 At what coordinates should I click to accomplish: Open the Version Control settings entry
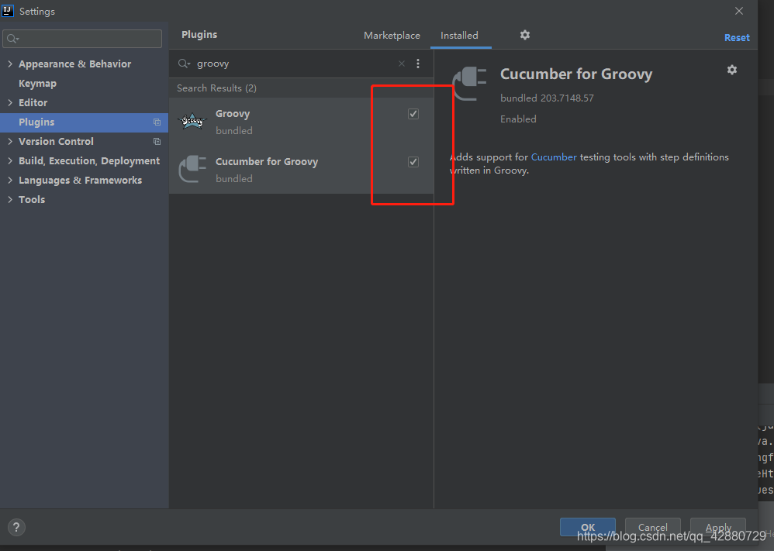[x=56, y=142]
